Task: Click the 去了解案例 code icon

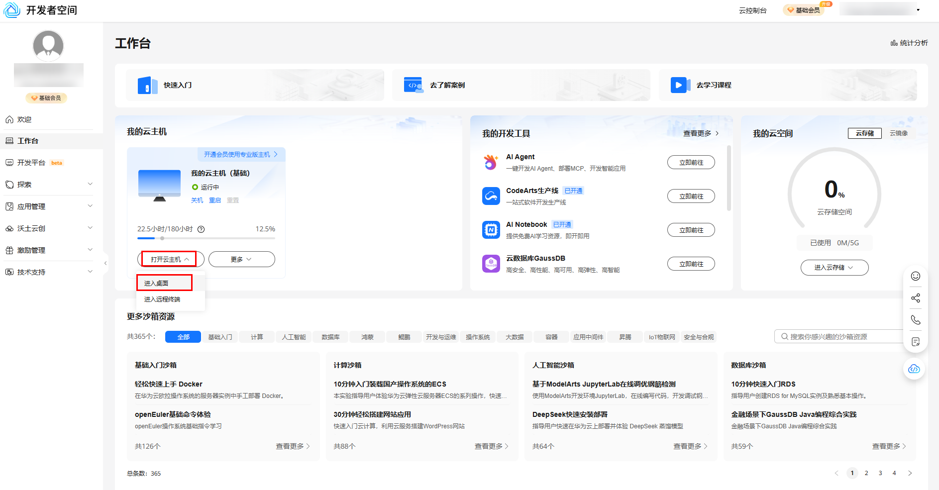Action: tap(414, 85)
